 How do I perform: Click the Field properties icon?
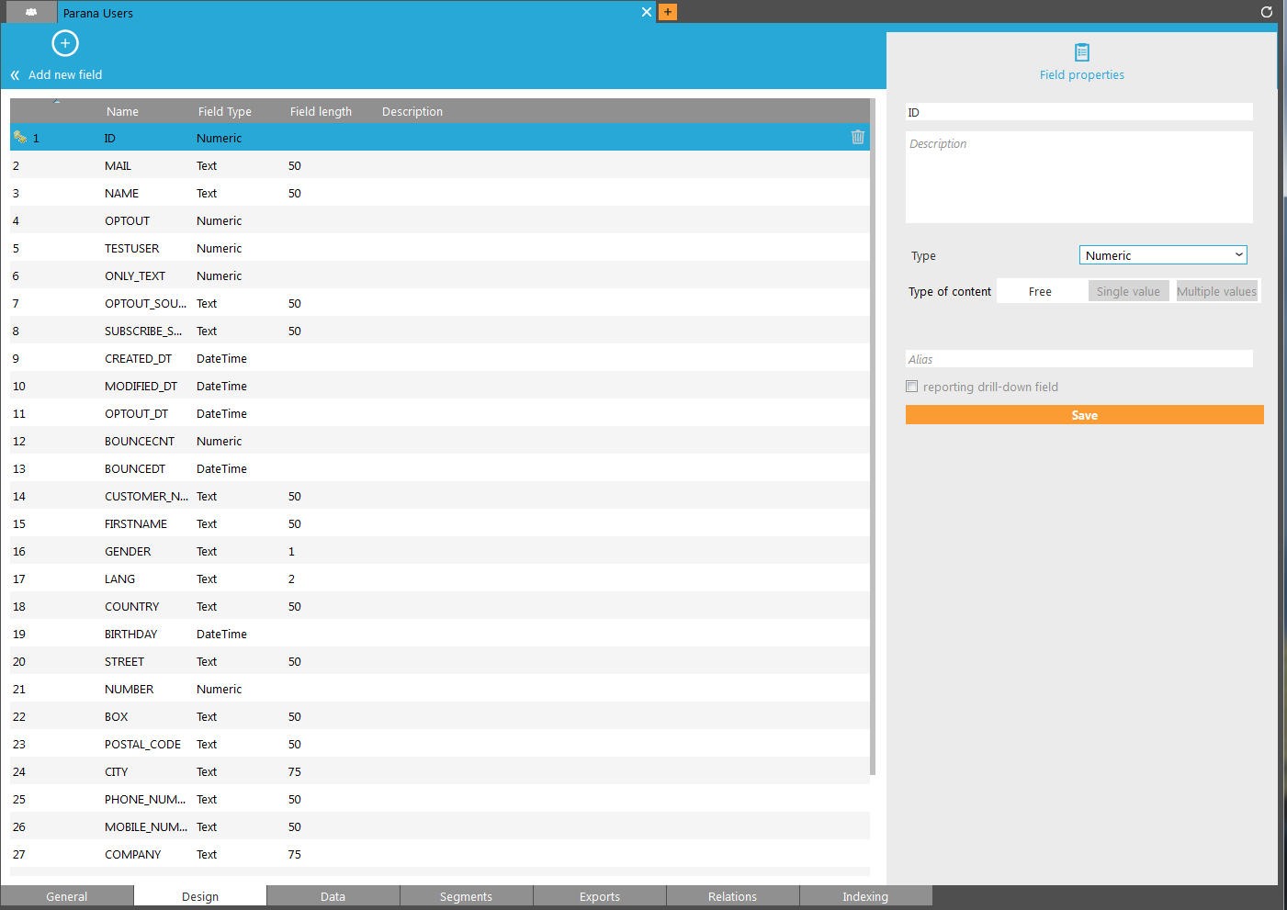1081,52
